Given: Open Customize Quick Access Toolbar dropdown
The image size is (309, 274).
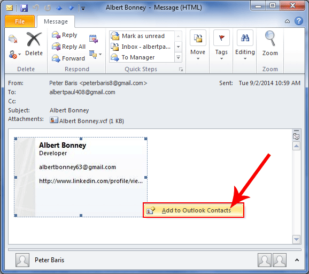Looking at the screenshot, I should [x=83, y=8].
